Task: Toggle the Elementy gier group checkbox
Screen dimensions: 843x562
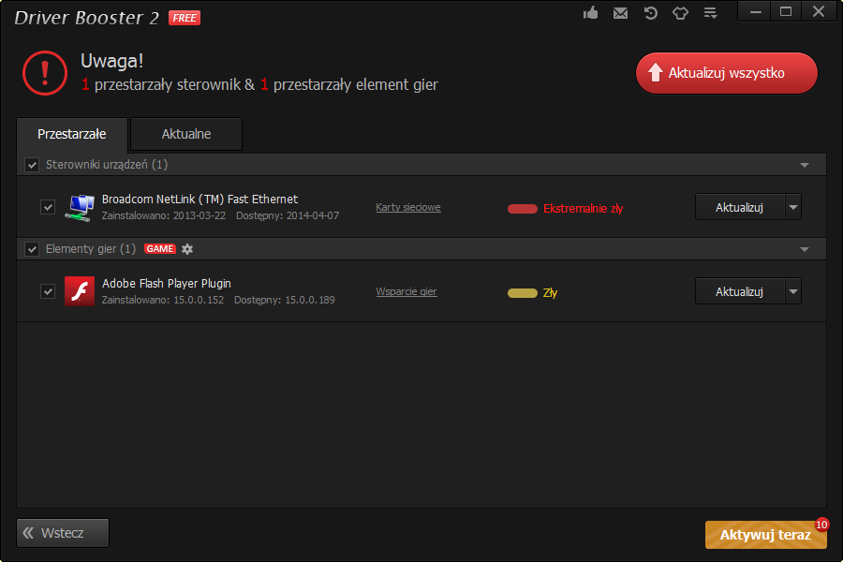Action: click(32, 249)
